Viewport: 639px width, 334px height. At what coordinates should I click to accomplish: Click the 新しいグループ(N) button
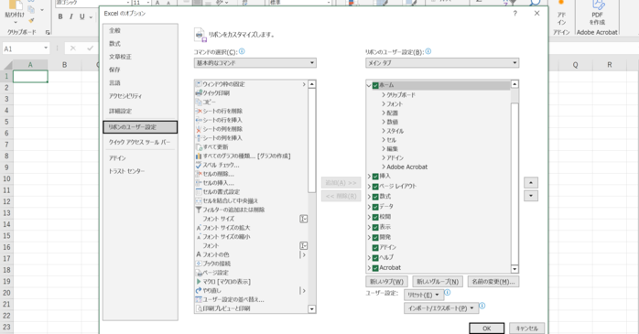click(438, 282)
